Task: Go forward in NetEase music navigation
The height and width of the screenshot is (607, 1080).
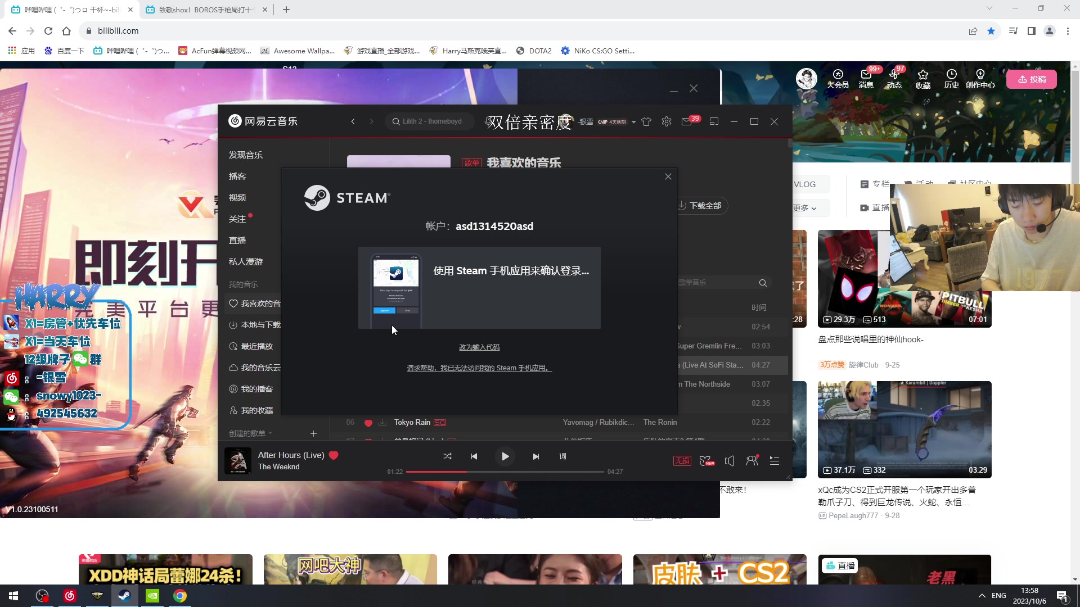Action: [x=371, y=121]
